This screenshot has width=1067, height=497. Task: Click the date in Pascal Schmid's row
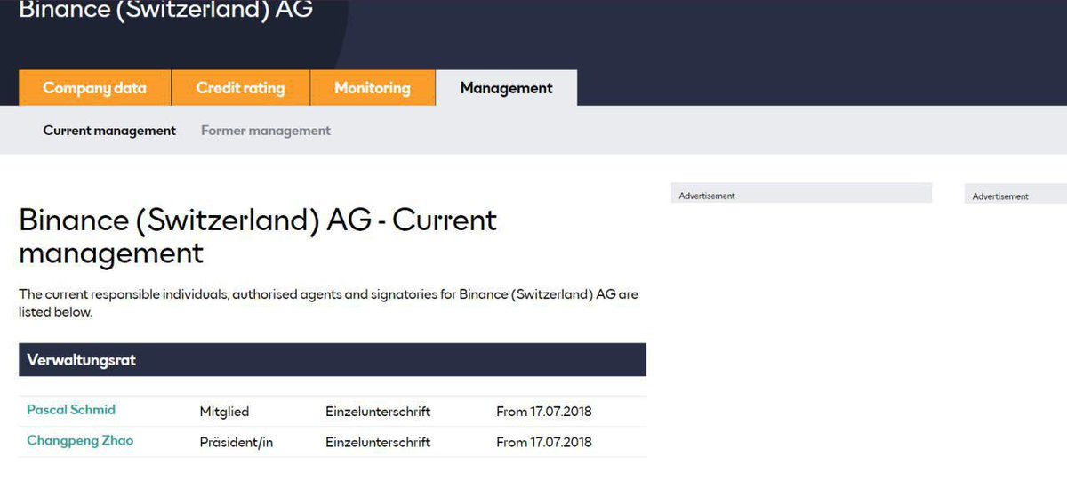tap(544, 412)
